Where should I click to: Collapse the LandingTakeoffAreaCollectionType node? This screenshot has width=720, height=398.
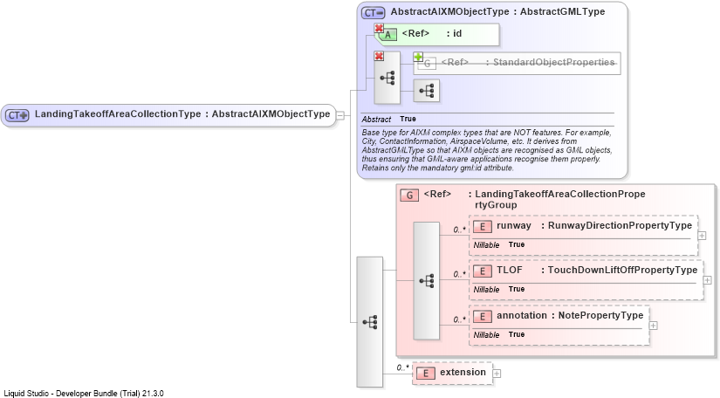[340, 115]
